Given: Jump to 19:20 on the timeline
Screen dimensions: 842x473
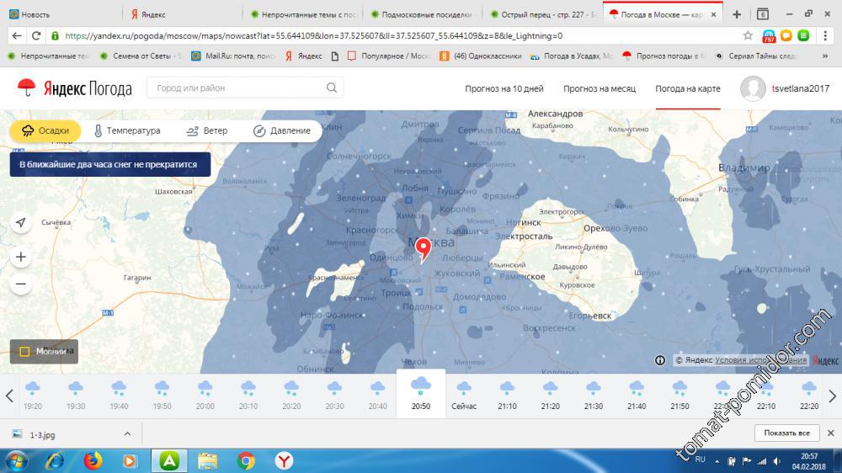Looking at the screenshot, I should [x=33, y=396].
